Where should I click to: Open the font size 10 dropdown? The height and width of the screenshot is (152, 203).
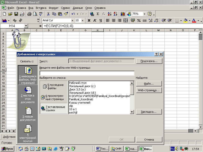pyautogui.click(x=83, y=21)
